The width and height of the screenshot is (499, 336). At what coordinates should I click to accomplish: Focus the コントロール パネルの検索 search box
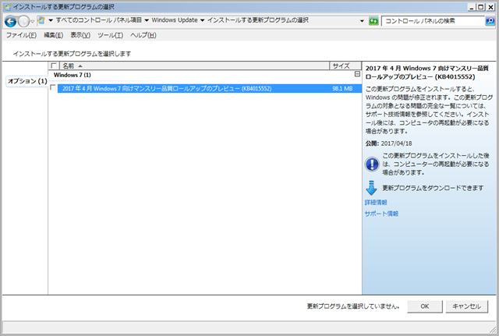pyautogui.click(x=434, y=21)
